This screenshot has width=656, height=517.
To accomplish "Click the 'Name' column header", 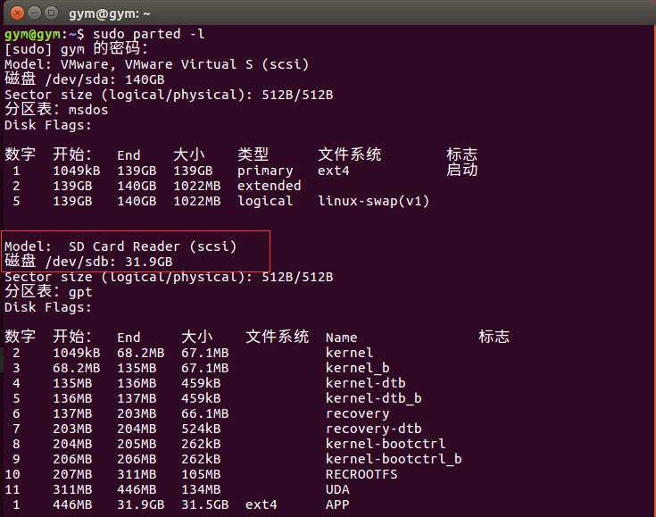I will click(341, 338).
